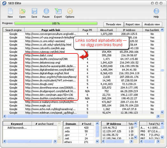The width and height of the screenshot is (167, 148).
Task: Select the 119.46.79.2 IP row
Action: pyautogui.click(x=118, y=128)
